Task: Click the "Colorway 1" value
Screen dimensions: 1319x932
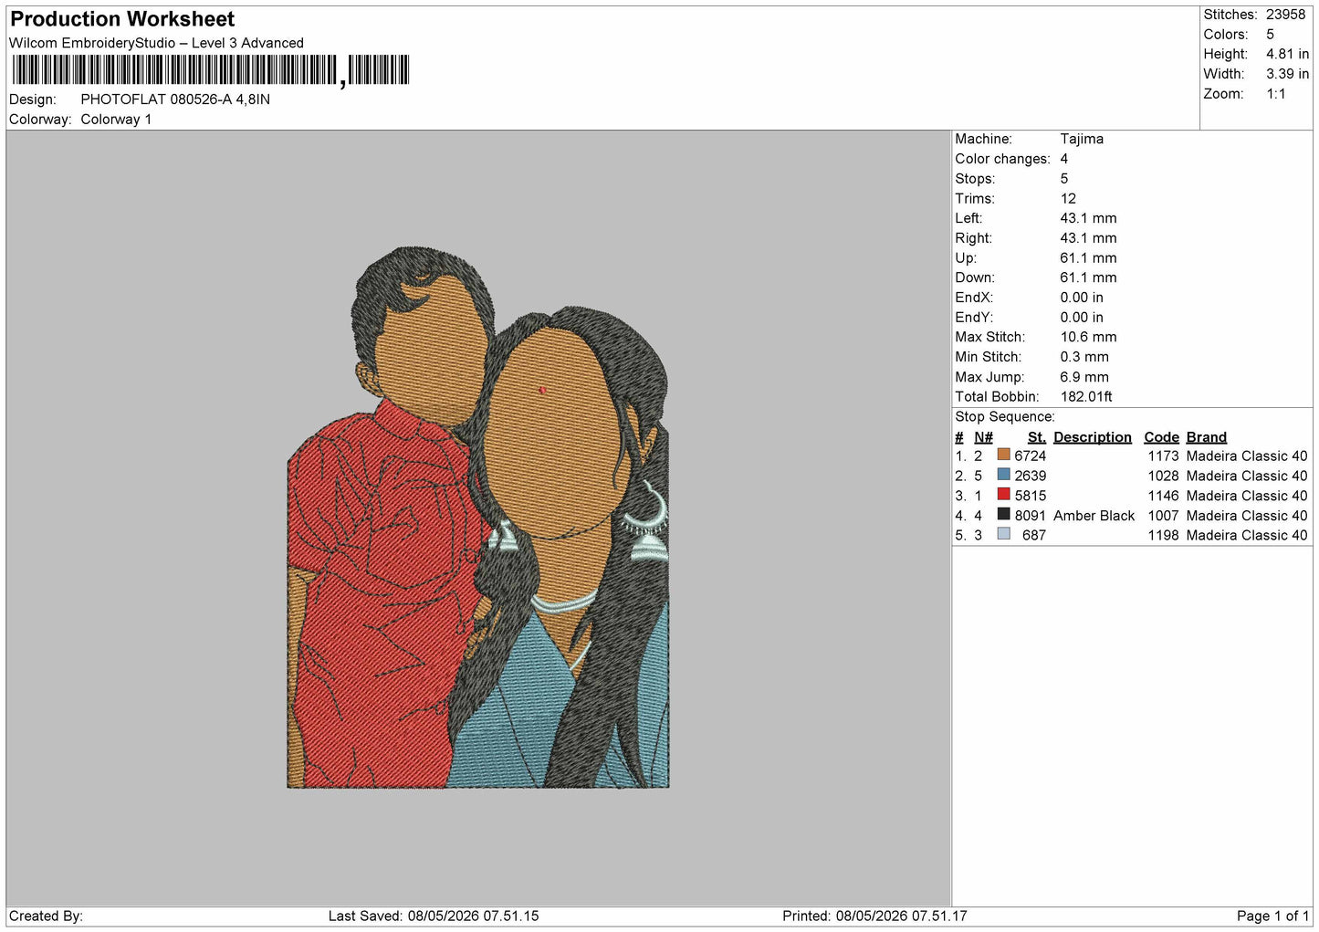Action: [x=116, y=120]
